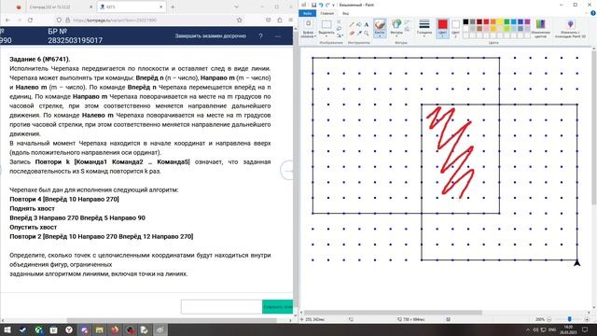597x336 pixels.
Task: Open the Brushes tool in Paint
Action: pyautogui.click(x=380, y=28)
